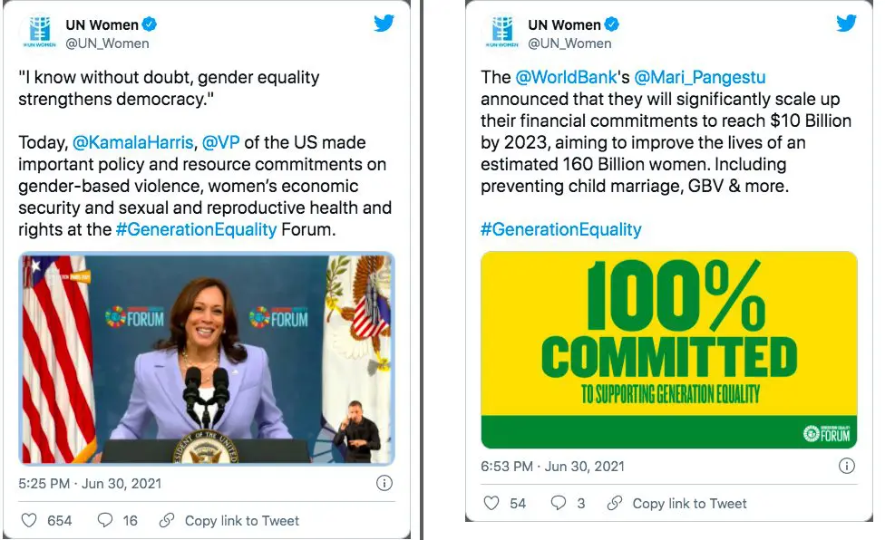
Task: Like the tweet with 654 likes
Action: (x=29, y=520)
